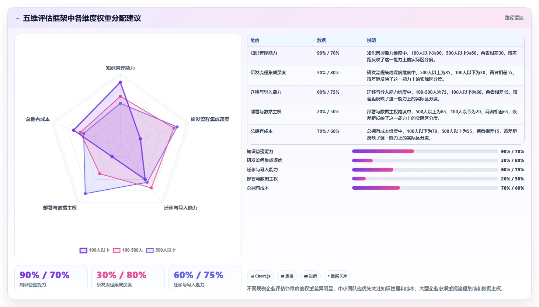The width and height of the screenshot is (539, 307).
Task: Click the 20% / 50% value beside progress bar
Action: coord(512,179)
